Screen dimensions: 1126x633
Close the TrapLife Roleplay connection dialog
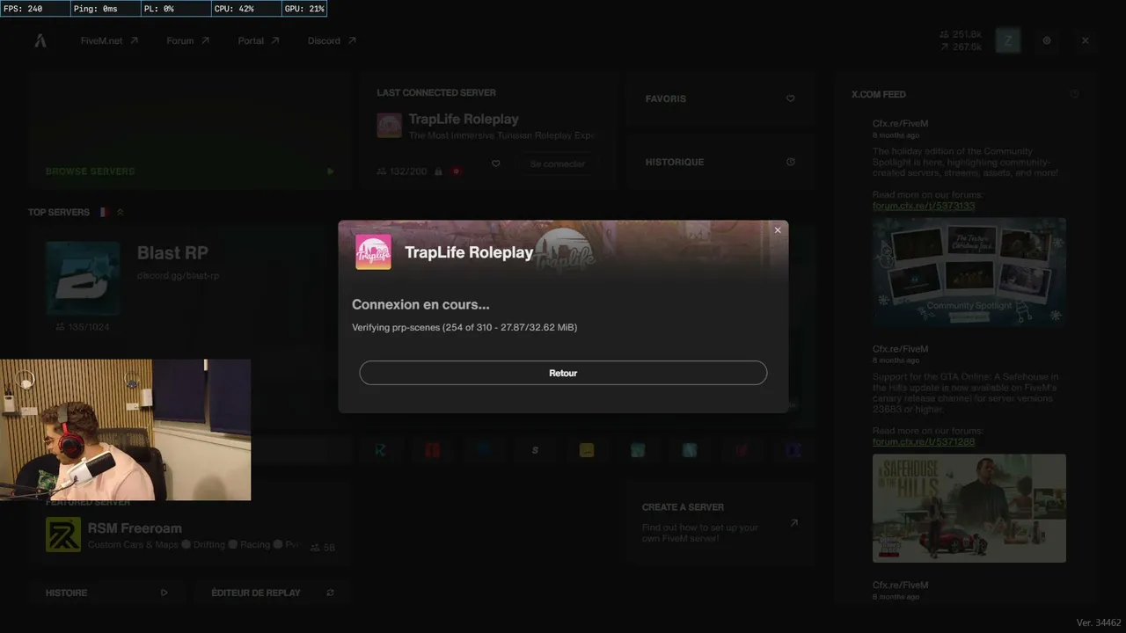click(x=778, y=230)
